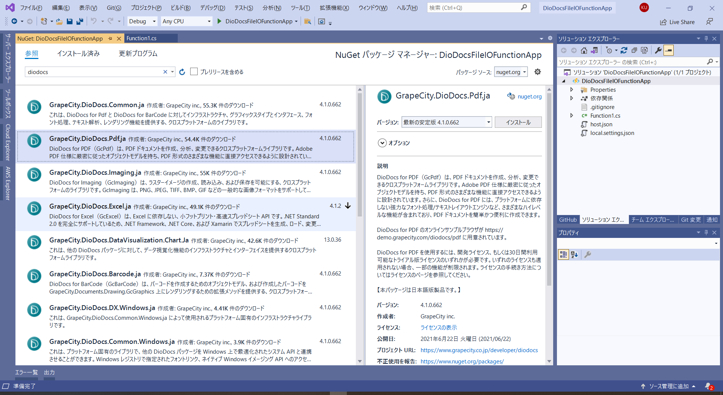Open the package version dropdown 4.1.0.662
This screenshot has width=723, height=395.
[x=447, y=122]
